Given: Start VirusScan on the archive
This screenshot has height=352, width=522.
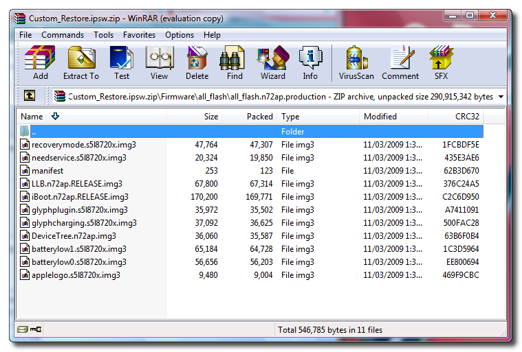Looking at the screenshot, I should pos(356,62).
